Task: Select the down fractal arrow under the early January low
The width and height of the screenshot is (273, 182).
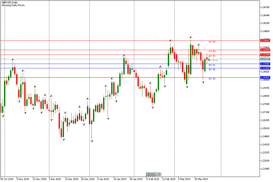Action: click(92, 141)
